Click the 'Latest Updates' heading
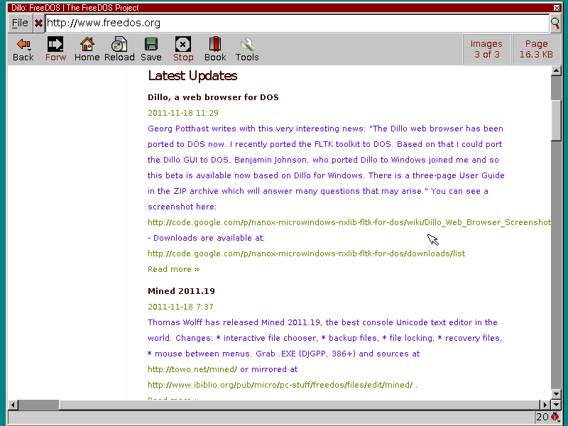Screen dimensions: 568x426 [192, 76]
